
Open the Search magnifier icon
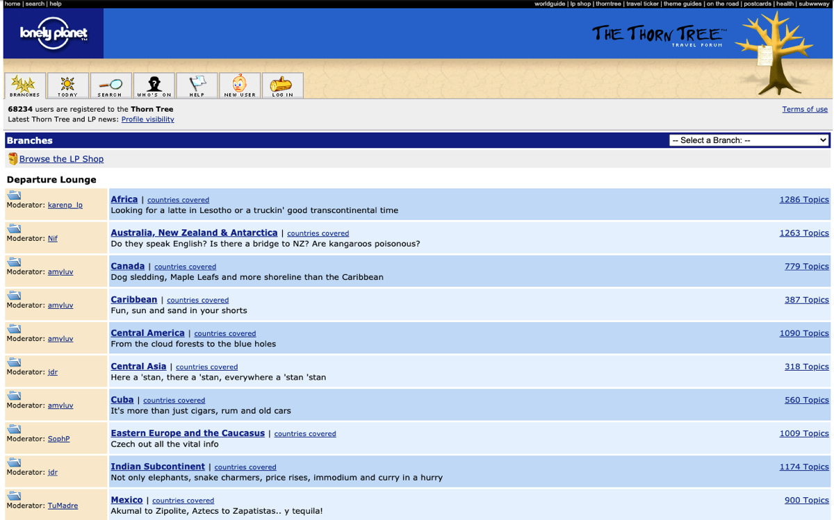[x=111, y=85]
